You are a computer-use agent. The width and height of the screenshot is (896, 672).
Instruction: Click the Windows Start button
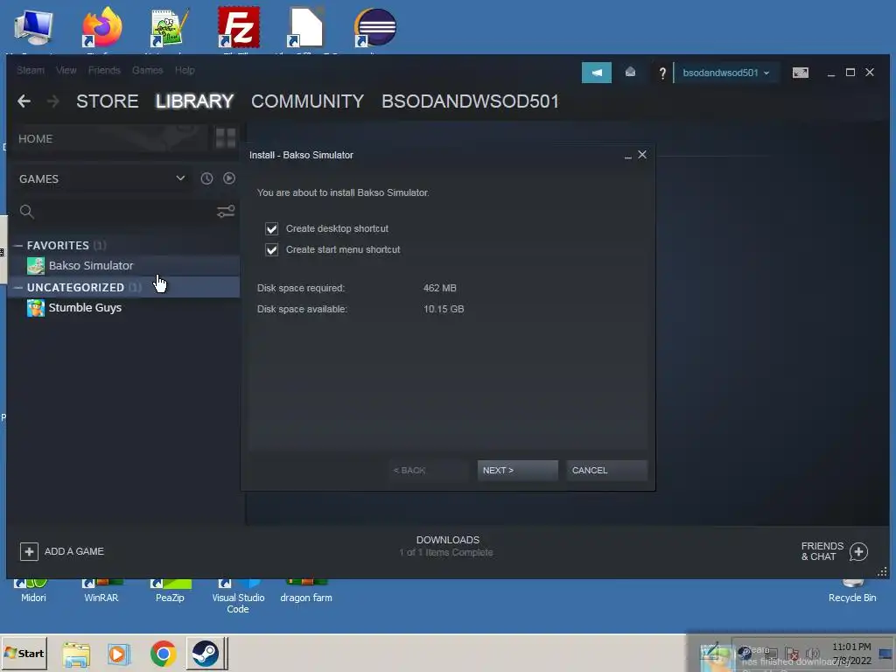(24, 653)
